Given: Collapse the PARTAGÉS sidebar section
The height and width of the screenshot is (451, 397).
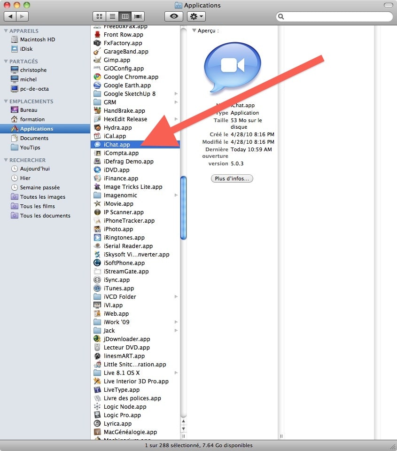Looking at the screenshot, I should (6, 61).
